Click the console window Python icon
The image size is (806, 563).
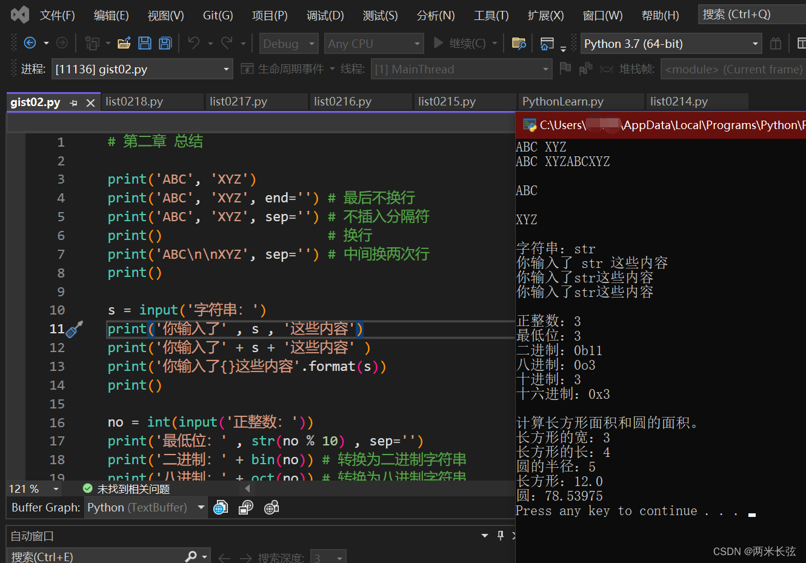click(x=530, y=125)
